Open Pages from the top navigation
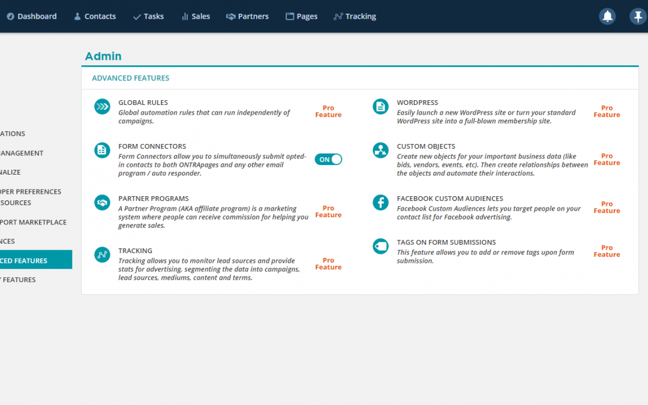648x405 pixels. coord(301,16)
